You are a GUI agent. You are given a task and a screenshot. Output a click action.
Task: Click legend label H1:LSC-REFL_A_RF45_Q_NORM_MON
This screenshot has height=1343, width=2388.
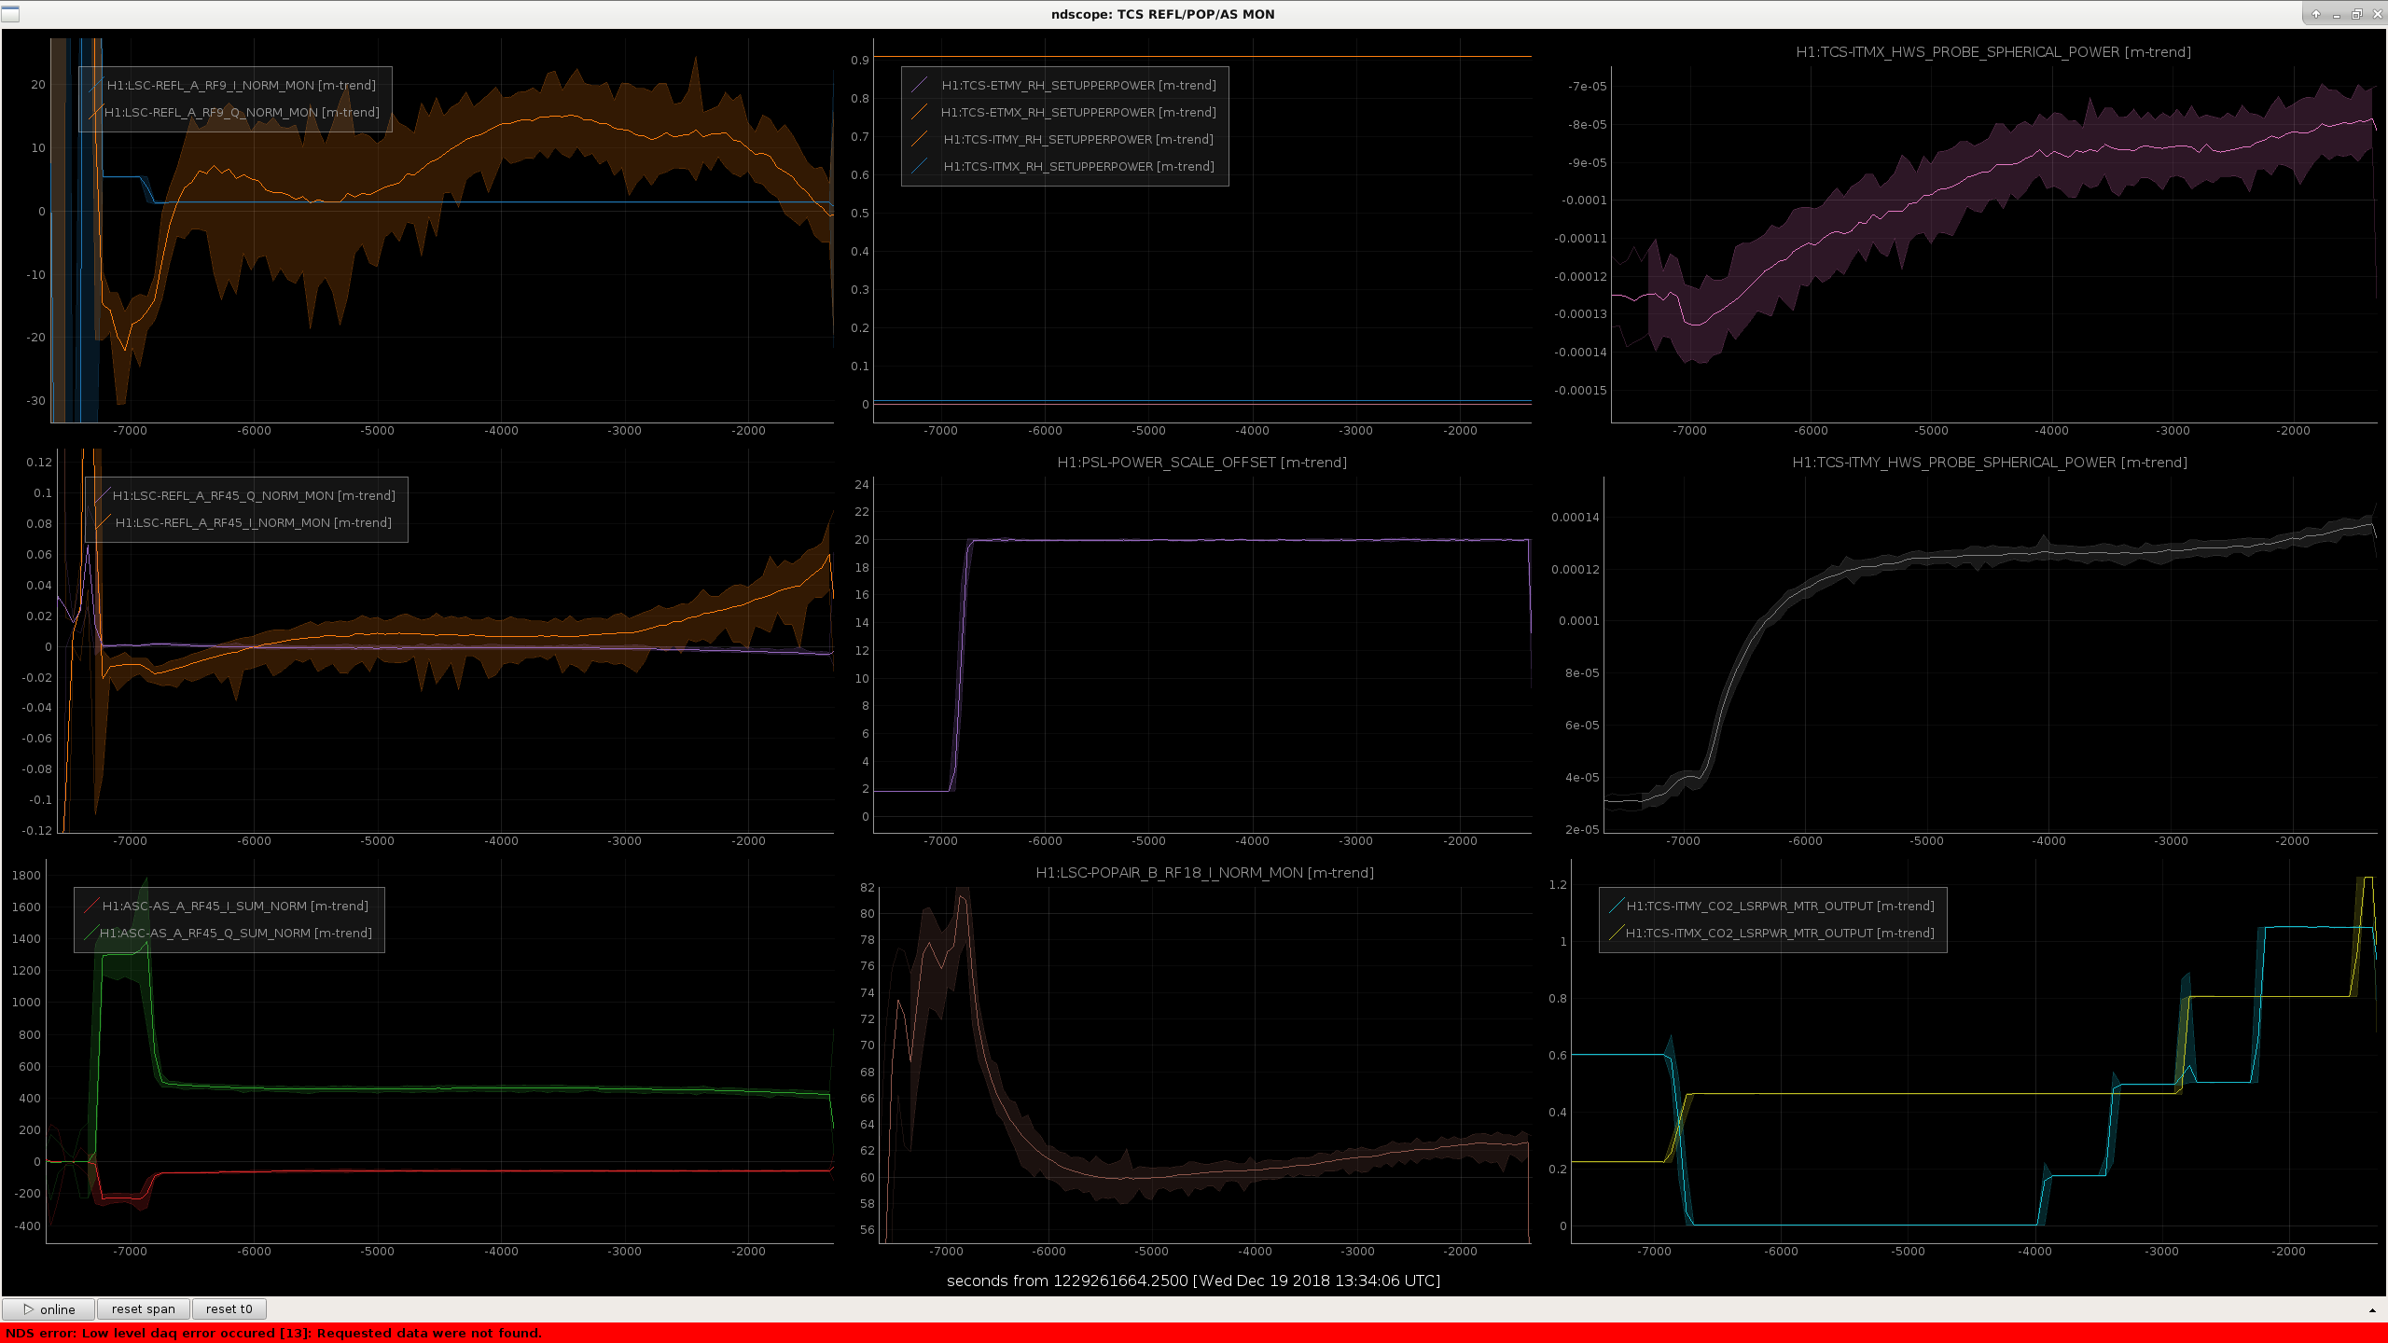[254, 495]
